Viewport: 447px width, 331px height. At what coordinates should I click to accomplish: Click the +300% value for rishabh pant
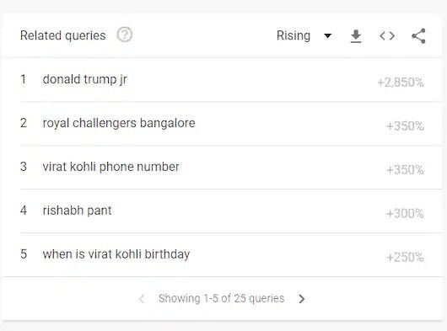point(405,213)
